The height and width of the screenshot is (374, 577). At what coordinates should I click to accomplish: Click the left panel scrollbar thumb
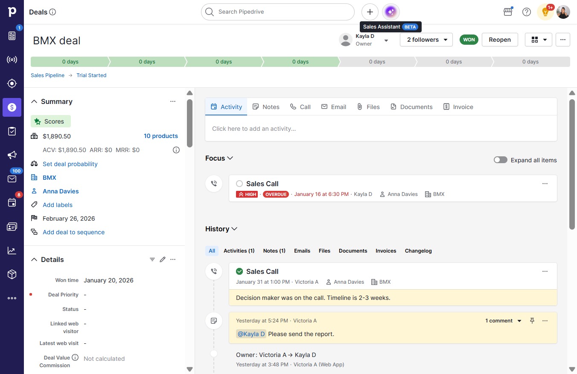point(190,124)
